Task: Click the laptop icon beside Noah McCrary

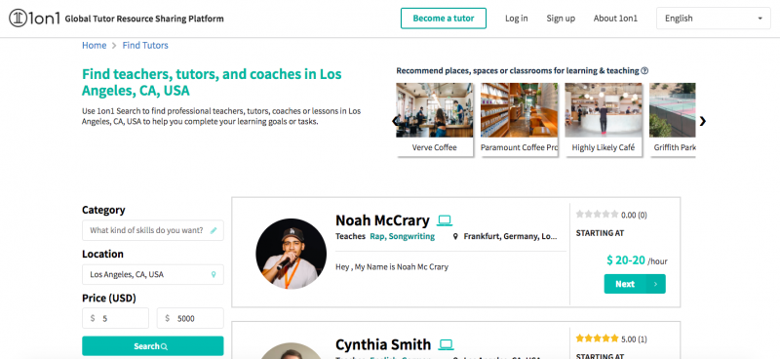Action: click(445, 220)
